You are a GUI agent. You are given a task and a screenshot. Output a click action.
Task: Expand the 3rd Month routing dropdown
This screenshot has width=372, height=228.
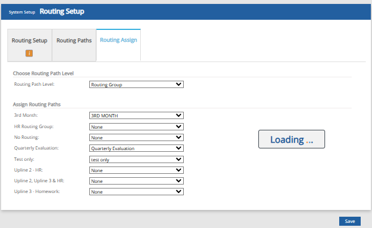click(x=136, y=116)
